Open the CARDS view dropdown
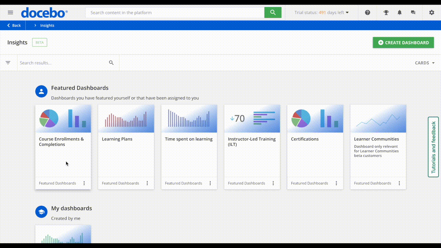 tap(424, 63)
